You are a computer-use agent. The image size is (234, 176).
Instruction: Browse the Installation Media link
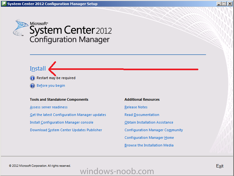coord(149,145)
